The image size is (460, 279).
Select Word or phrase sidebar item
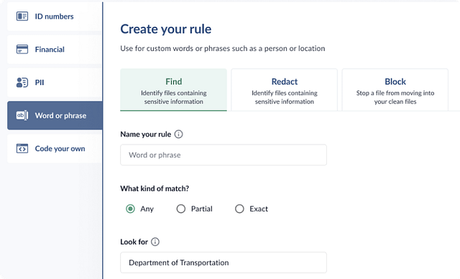point(55,115)
